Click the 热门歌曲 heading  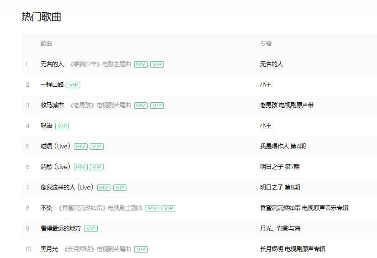pyautogui.click(x=42, y=17)
